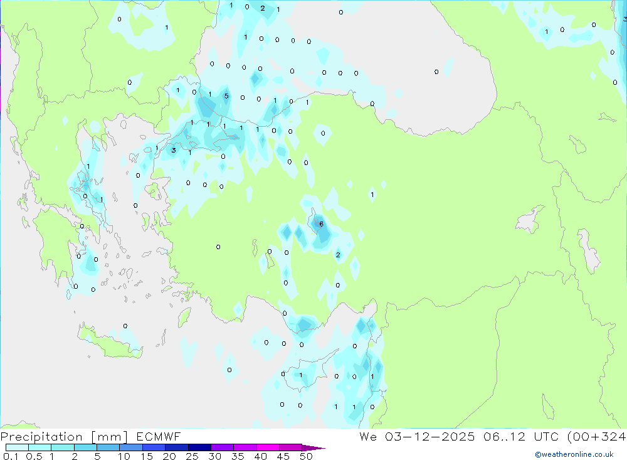Select the 40–45 mm magenta legend swatch
The image size is (627, 460).
(x=268, y=447)
